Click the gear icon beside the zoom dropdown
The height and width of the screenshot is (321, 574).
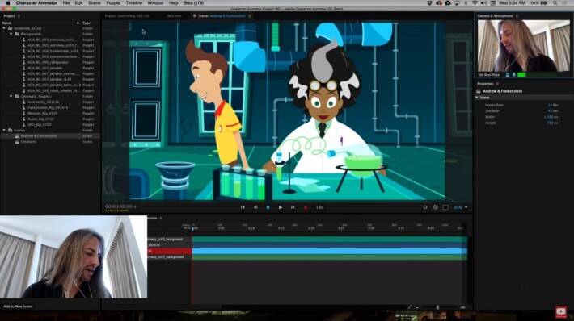[x=435, y=207]
